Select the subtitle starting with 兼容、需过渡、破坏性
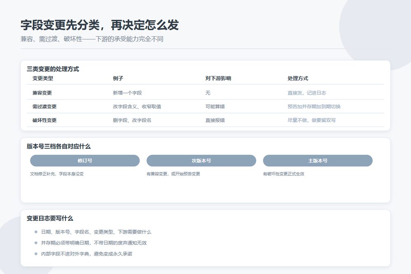 click(x=92, y=39)
